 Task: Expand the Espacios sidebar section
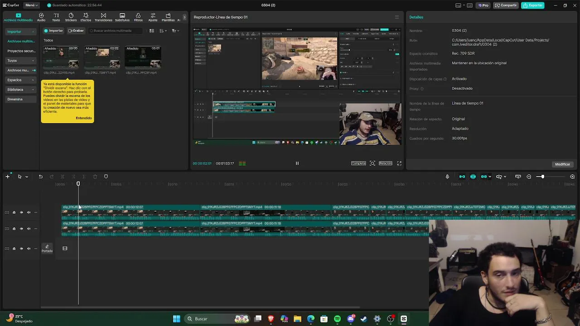click(33, 80)
